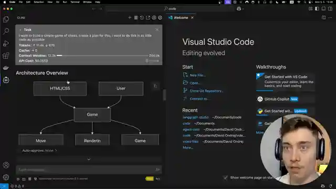Close the Welcome tab
336x189 pixels.
pos(192,17)
